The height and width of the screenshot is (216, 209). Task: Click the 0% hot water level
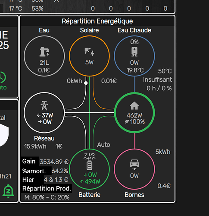click(x=134, y=42)
